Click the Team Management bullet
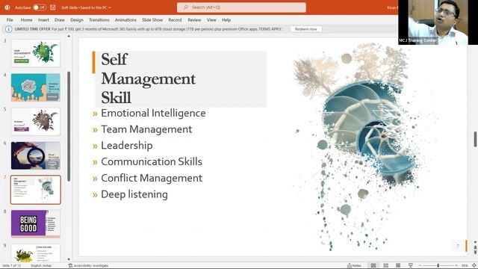Image resolution: width=478 pixels, height=269 pixels. [146, 129]
